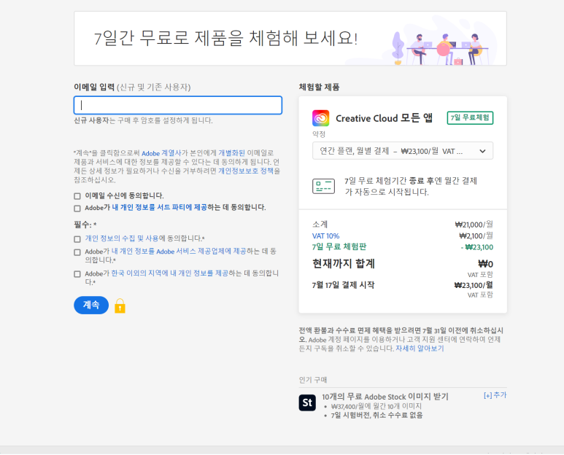This screenshot has width=564, height=455.
Task: Click the VAT 10% link
Action: pyautogui.click(x=325, y=236)
